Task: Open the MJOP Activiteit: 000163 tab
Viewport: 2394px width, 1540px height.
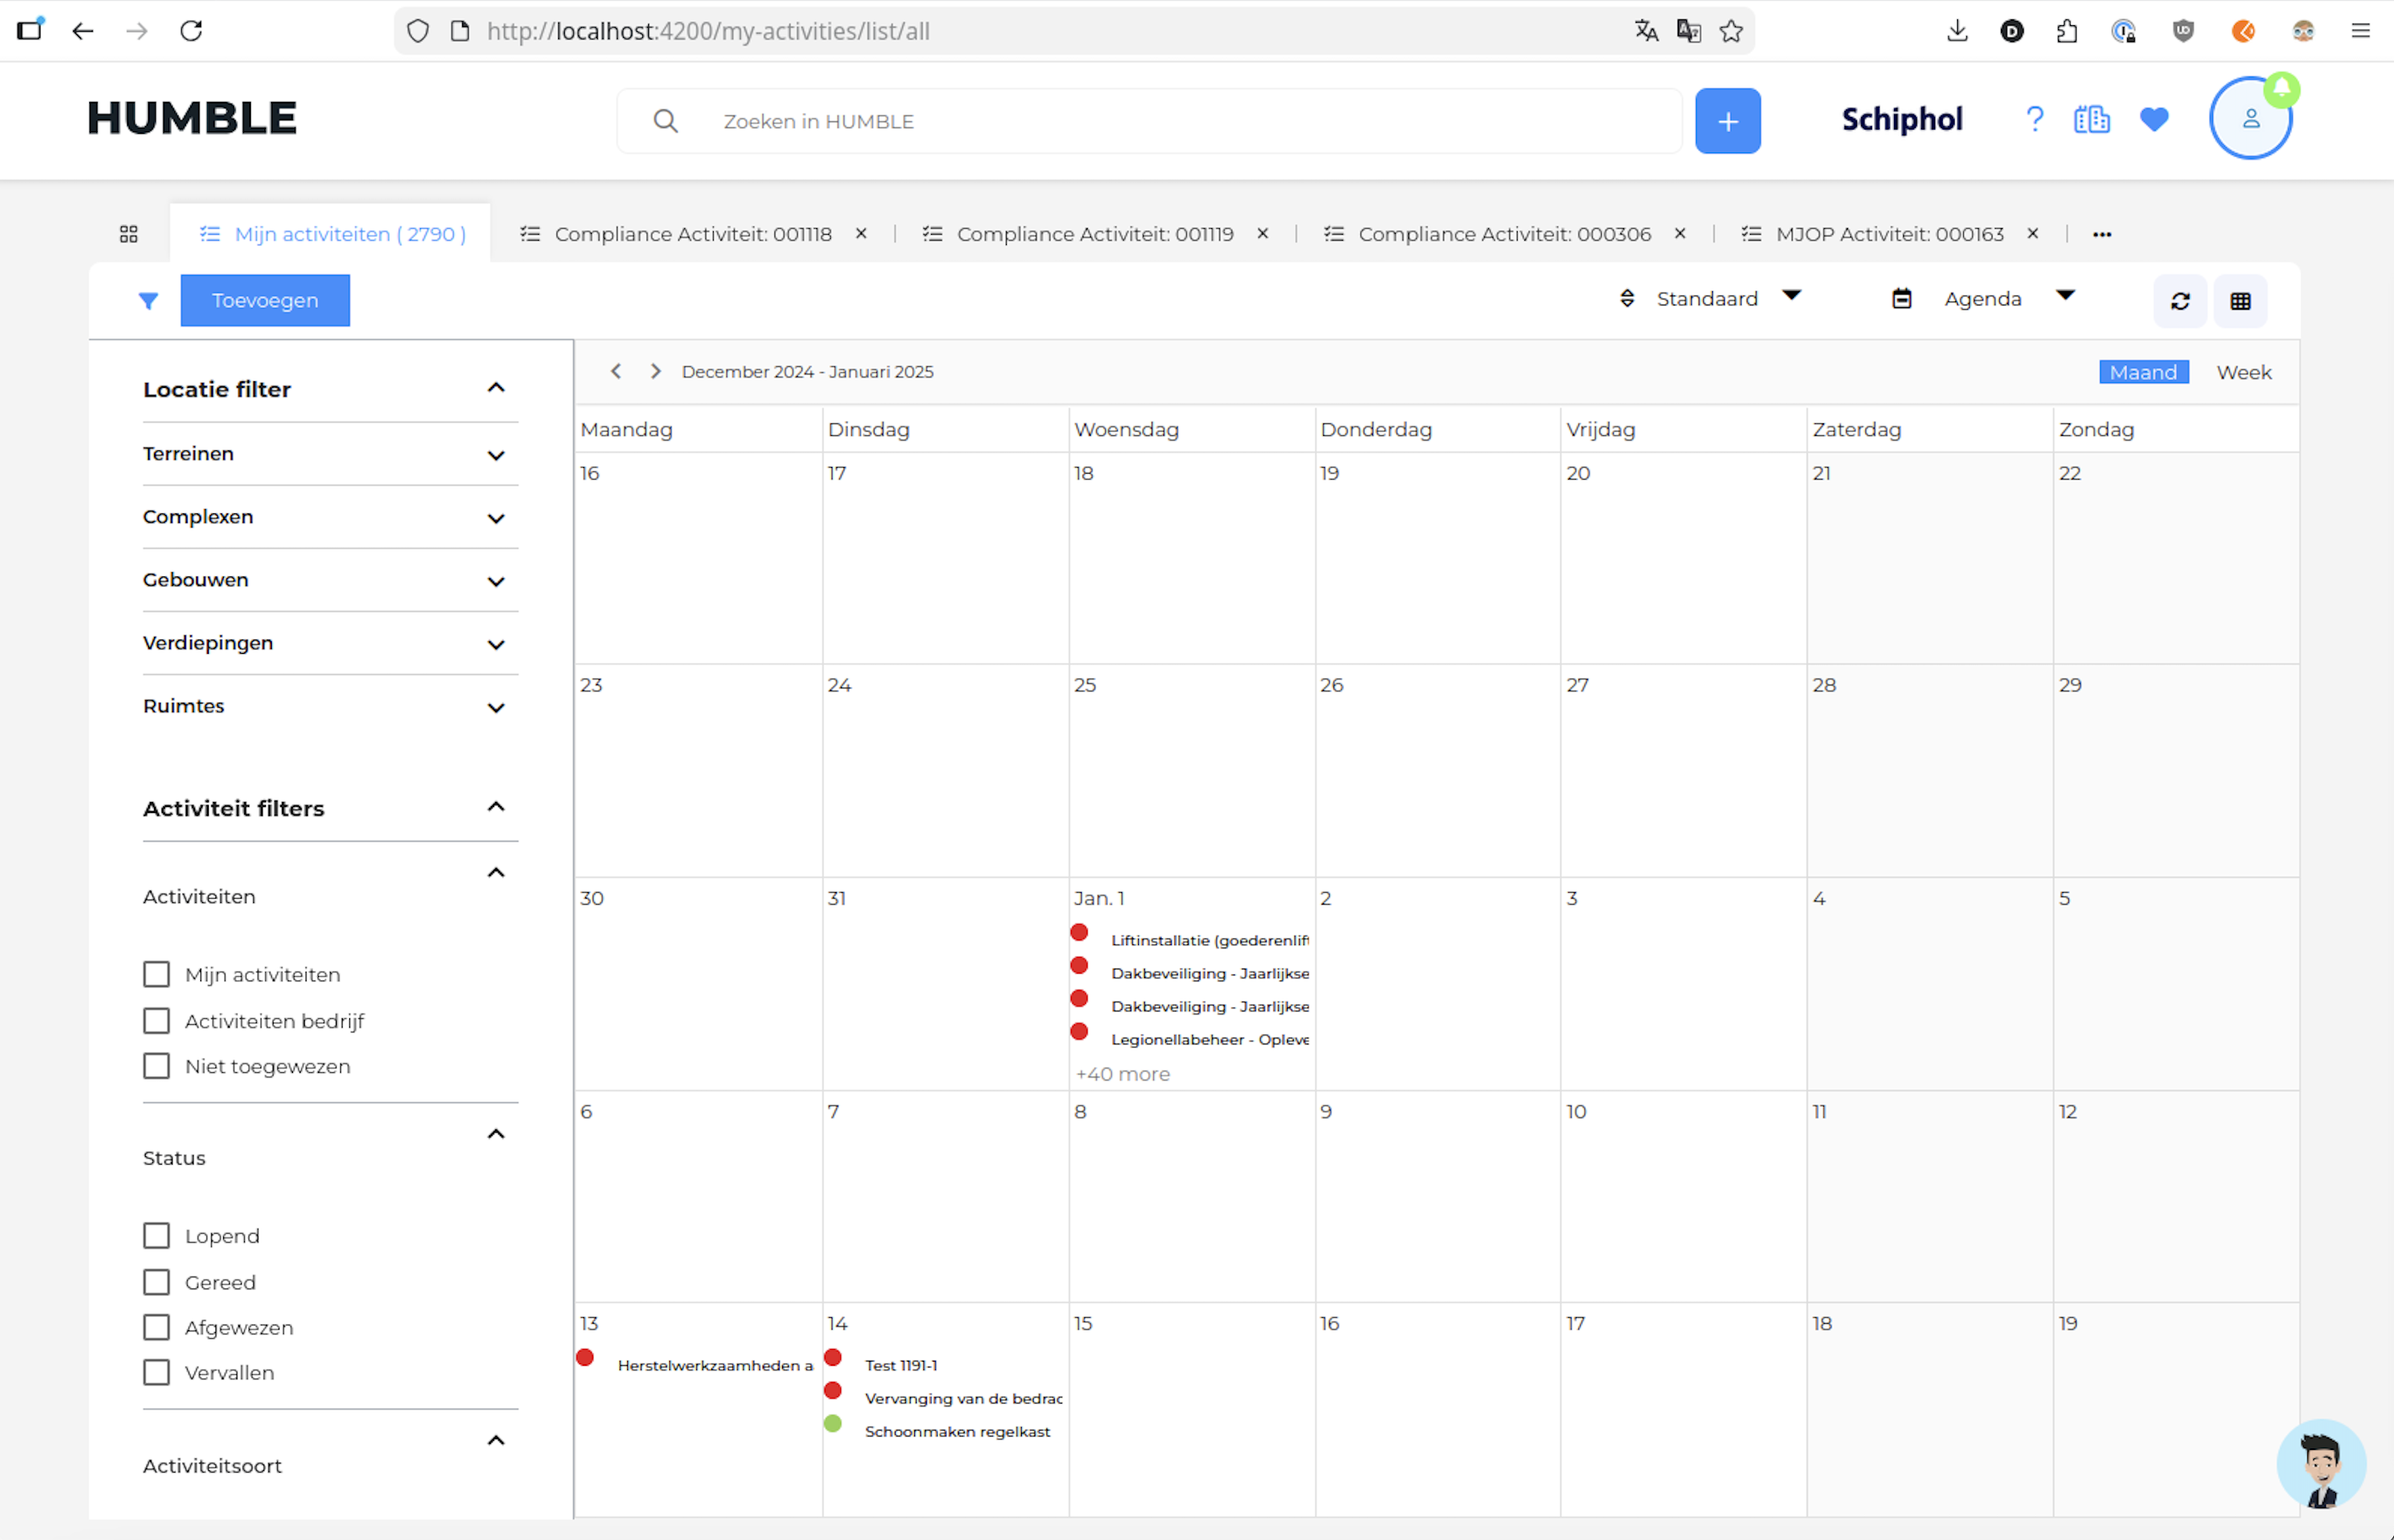Action: pyautogui.click(x=1888, y=234)
